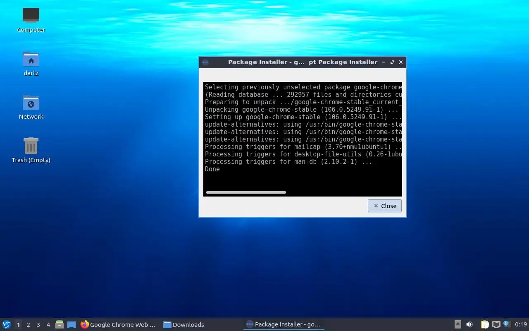Select the dartz home folder icon
This screenshot has height=331, width=529.
(31, 64)
